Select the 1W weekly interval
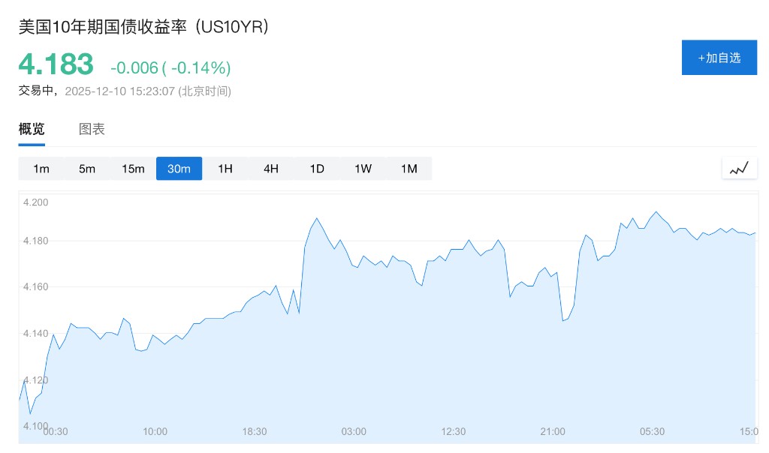 point(363,169)
